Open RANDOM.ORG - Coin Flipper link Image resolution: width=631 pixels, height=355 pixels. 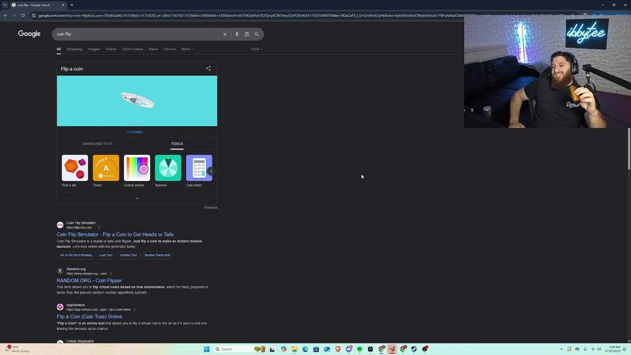[89, 281]
